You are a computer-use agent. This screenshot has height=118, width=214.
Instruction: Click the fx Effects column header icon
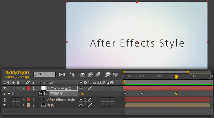pos(94,83)
